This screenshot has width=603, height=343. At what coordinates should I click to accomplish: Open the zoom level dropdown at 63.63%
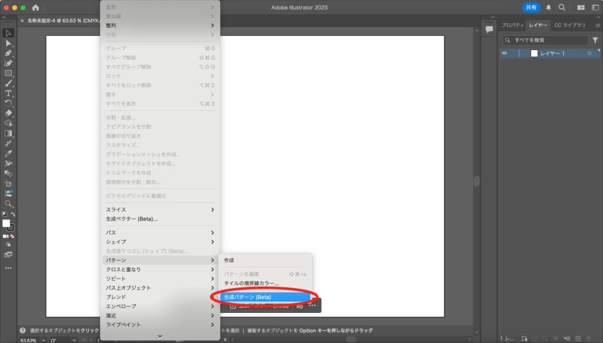coord(44,340)
